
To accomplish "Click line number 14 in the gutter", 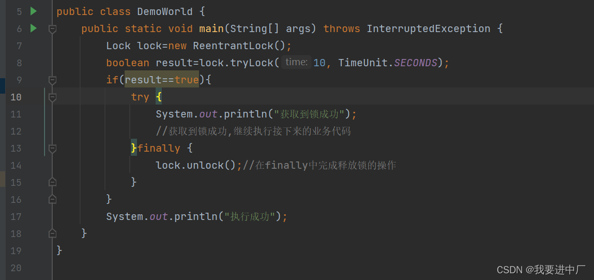I will click(16, 165).
